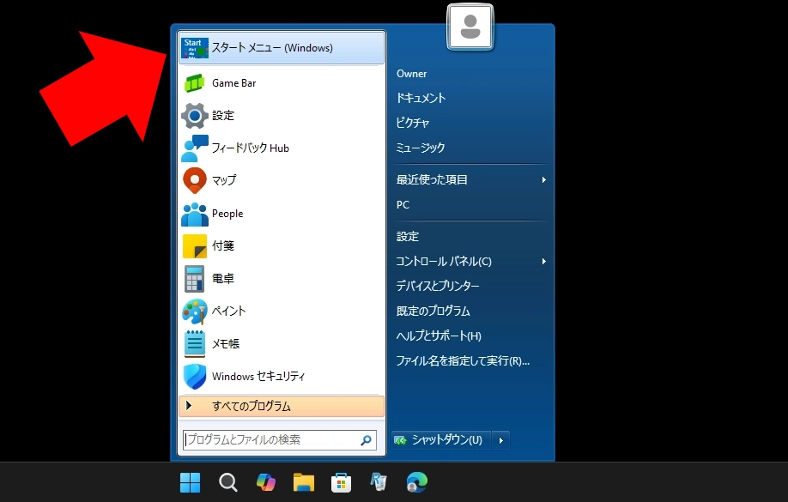Open Copilot from the taskbar

tap(265, 482)
